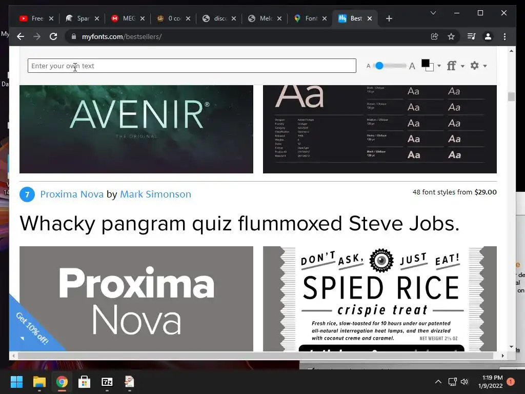Switch to the Google Maps 'Font' tab
This screenshot has width=525, height=394.
306,18
